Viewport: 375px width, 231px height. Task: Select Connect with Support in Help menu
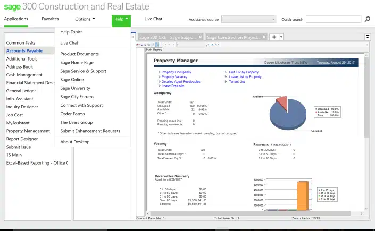coord(81,105)
